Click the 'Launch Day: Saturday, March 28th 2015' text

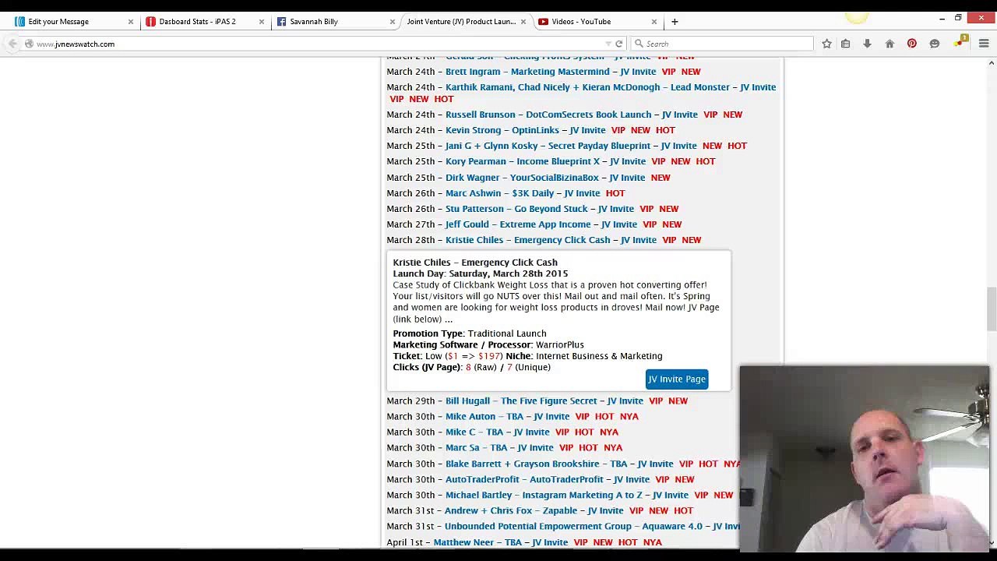[x=480, y=273]
